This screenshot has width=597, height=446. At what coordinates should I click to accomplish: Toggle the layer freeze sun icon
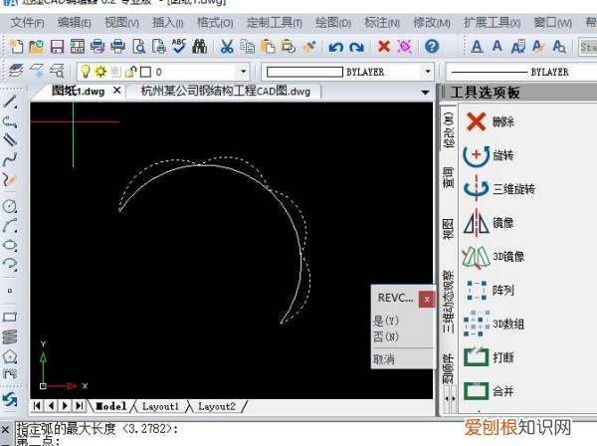(100, 72)
